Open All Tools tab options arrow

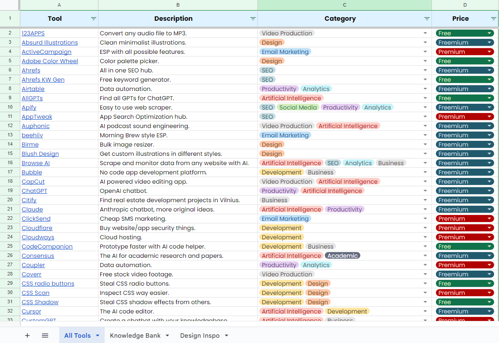pos(98,335)
